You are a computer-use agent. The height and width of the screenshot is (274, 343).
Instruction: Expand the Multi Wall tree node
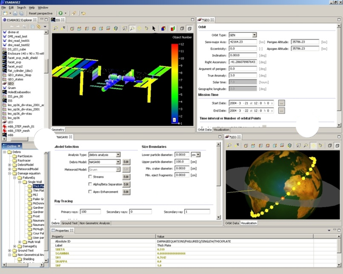tap(20, 242)
